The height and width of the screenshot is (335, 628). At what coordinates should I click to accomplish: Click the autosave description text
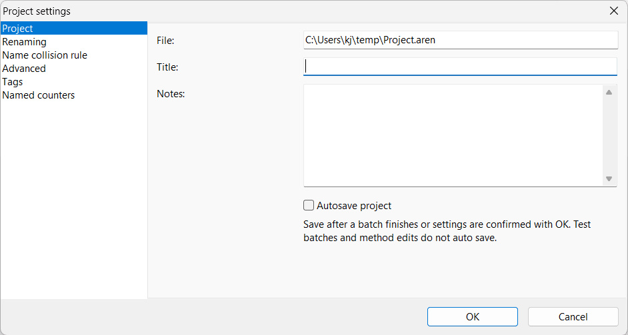coord(447,231)
